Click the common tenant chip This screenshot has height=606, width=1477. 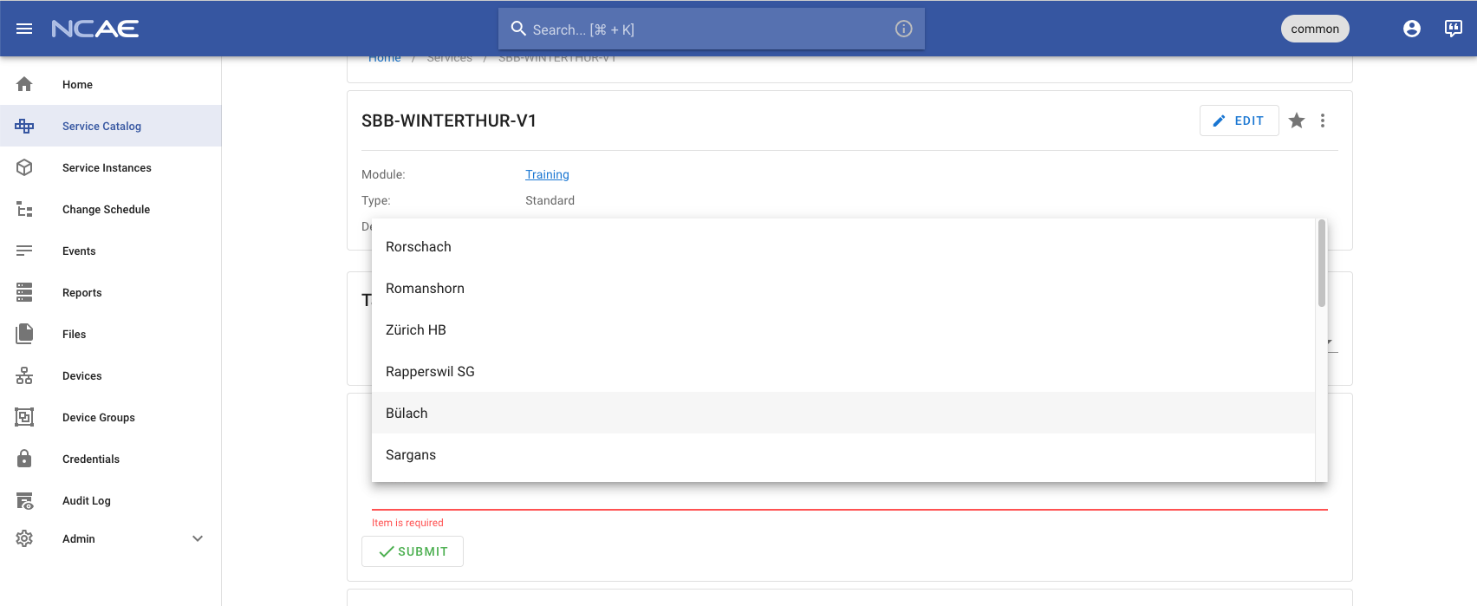click(1315, 29)
